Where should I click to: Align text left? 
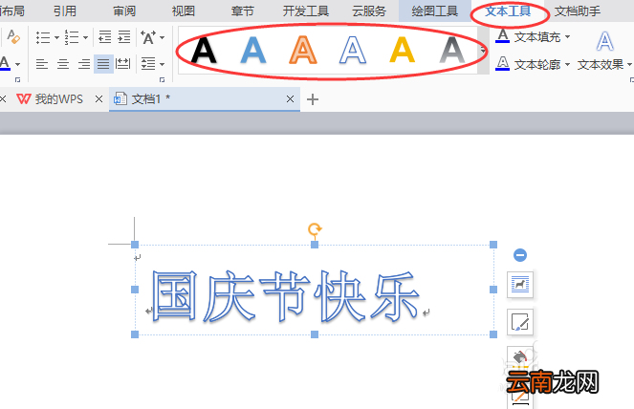click(x=42, y=64)
